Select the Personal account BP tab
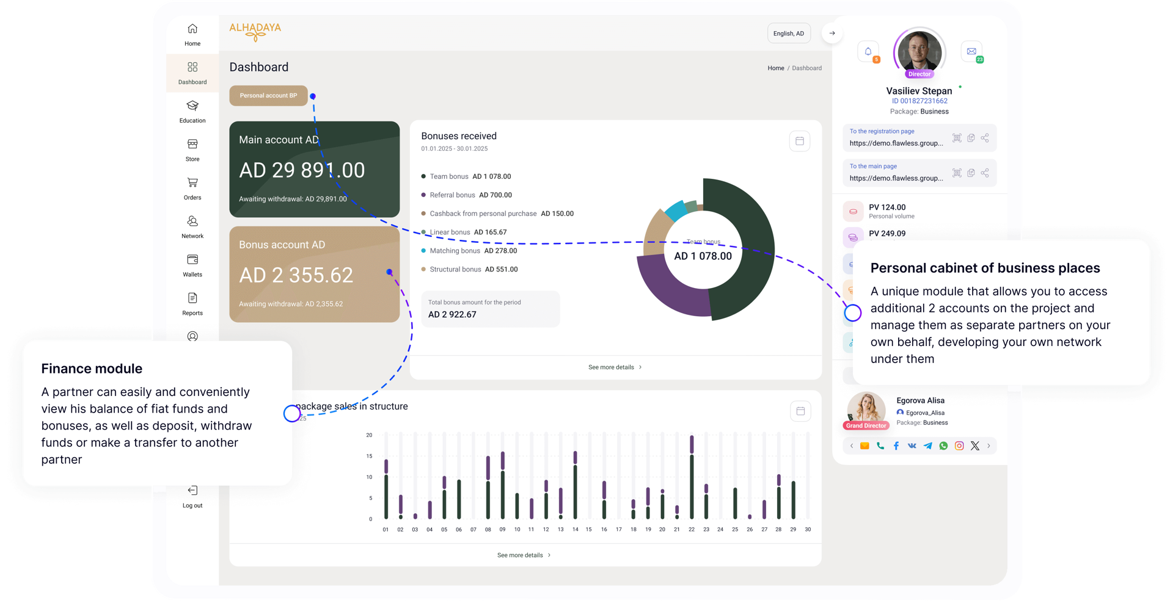1173x609 pixels. point(268,95)
